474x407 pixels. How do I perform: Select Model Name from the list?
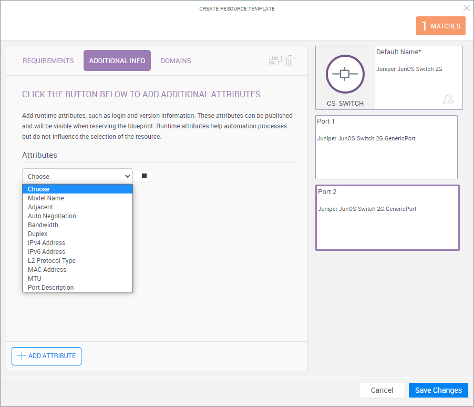(x=46, y=198)
